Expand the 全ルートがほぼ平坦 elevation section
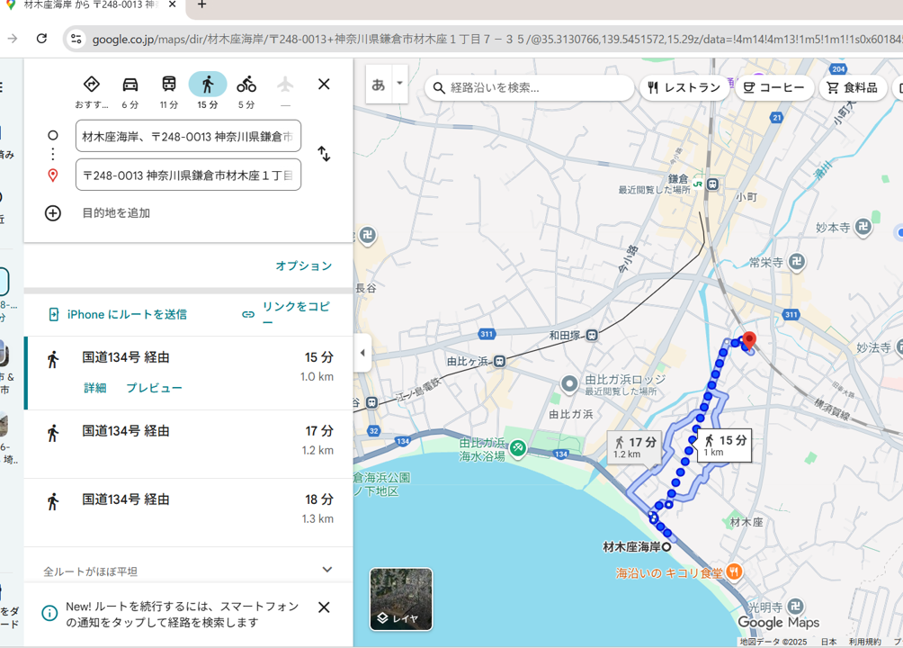Screen dimensions: 903x648 (326, 570)
